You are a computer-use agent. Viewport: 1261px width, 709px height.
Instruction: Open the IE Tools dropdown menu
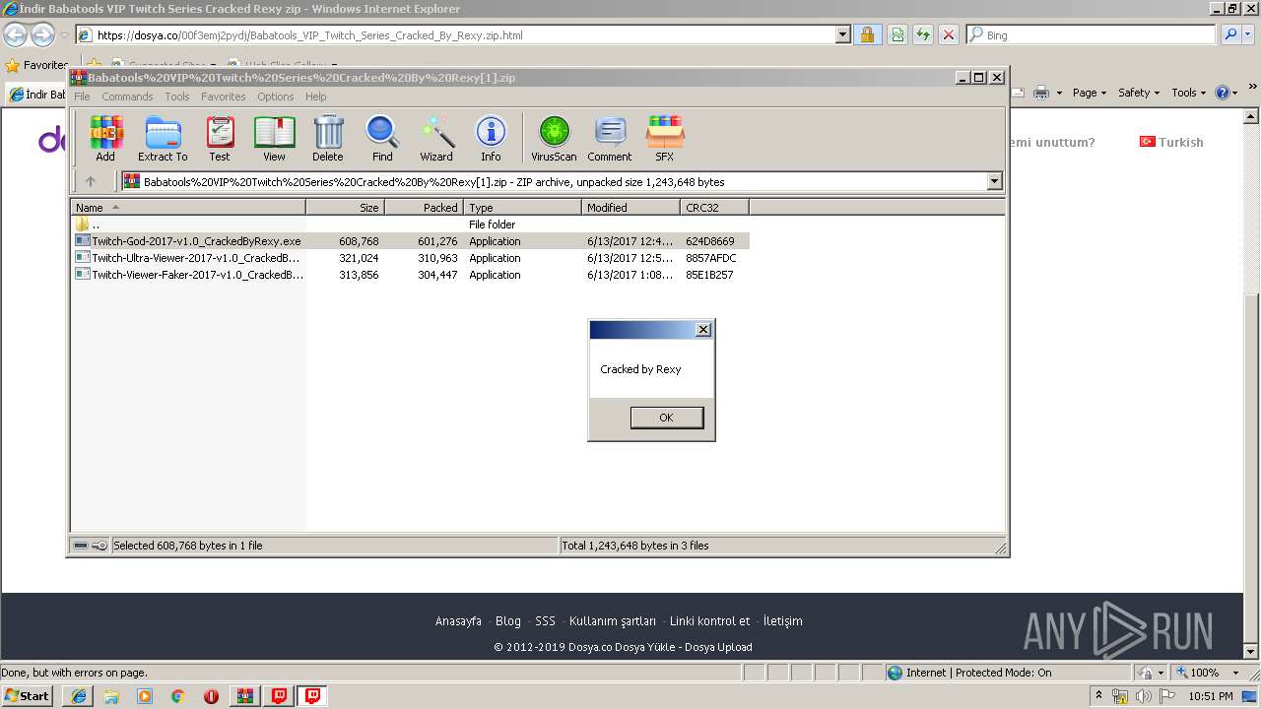click(x=1188, y=93)
